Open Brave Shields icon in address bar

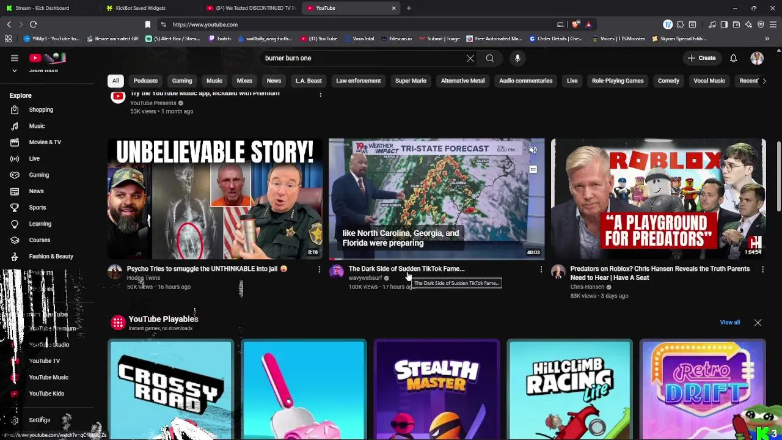tap(576, 24)
